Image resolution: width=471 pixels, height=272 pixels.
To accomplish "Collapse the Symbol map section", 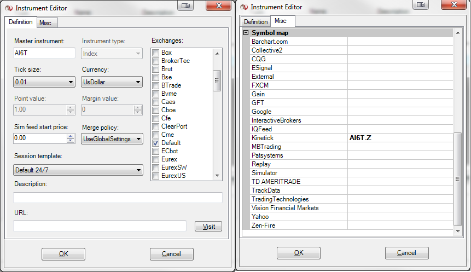I will pyautogui.click(x=246, y=32).
